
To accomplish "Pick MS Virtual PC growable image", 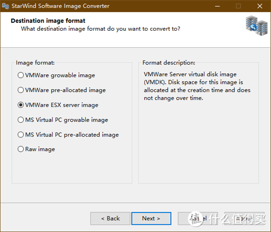I will tap(63, 120).
